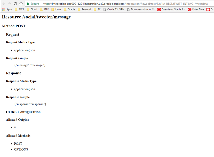Click the request sample JSON text
The width and height of the screenshot is (214, 157).
[30, 65]
